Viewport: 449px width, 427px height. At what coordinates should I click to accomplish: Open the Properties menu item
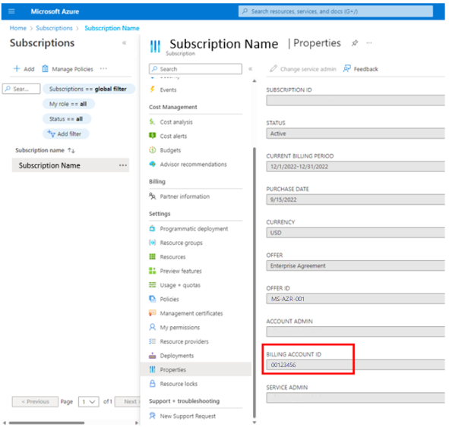(196, 369)
